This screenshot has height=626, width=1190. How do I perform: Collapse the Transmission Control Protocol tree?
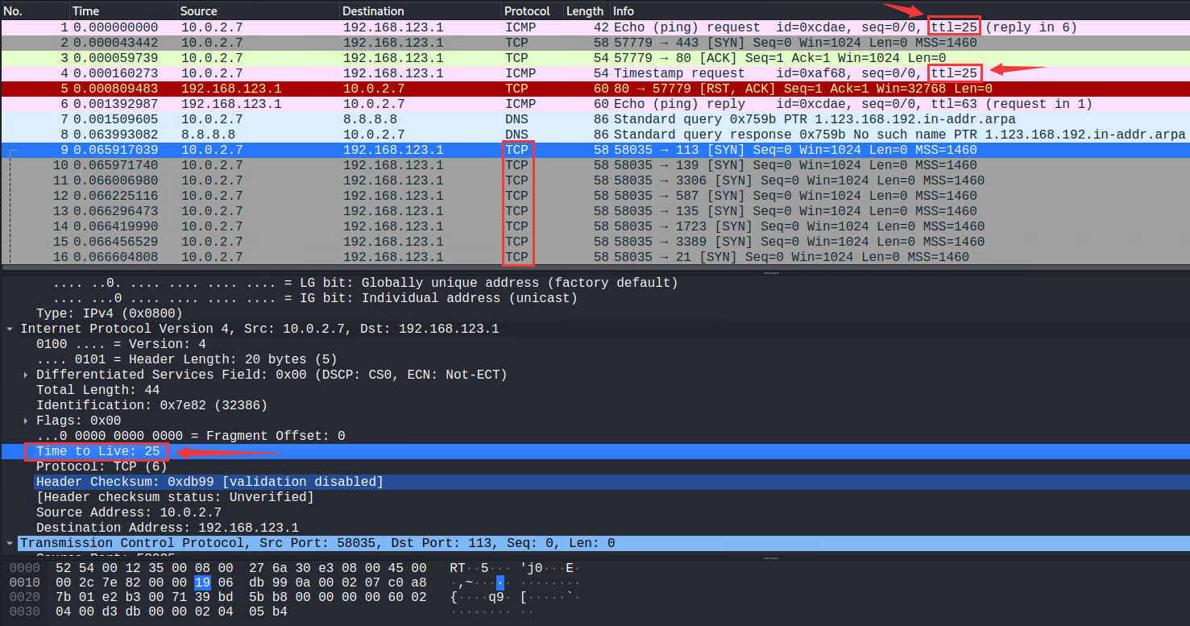9,543
